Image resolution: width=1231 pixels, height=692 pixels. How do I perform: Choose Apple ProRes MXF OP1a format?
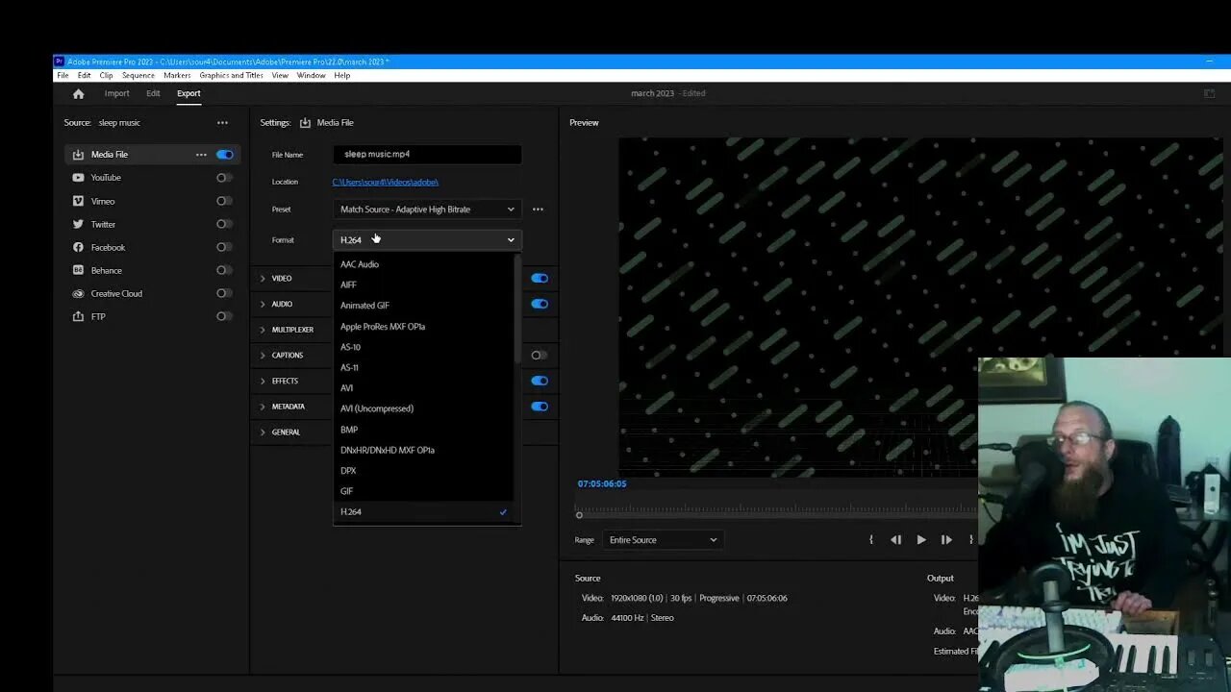(423, 327)
